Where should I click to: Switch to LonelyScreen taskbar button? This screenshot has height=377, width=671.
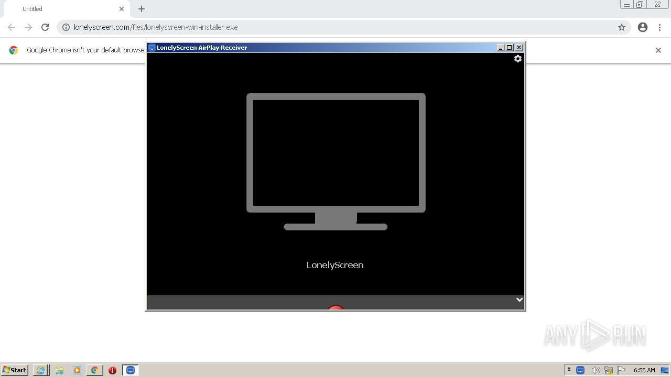click(x=131, y=370)
